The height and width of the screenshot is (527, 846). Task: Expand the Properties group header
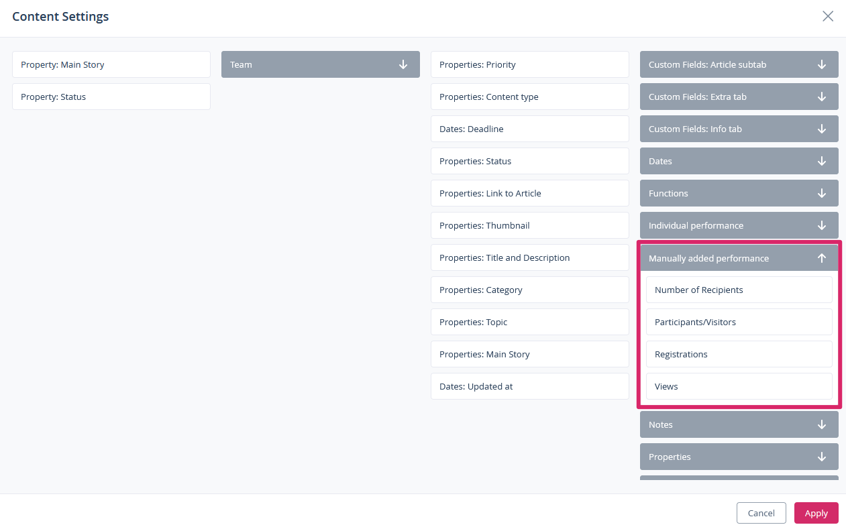pyautogui.click(x=738, y=457)
